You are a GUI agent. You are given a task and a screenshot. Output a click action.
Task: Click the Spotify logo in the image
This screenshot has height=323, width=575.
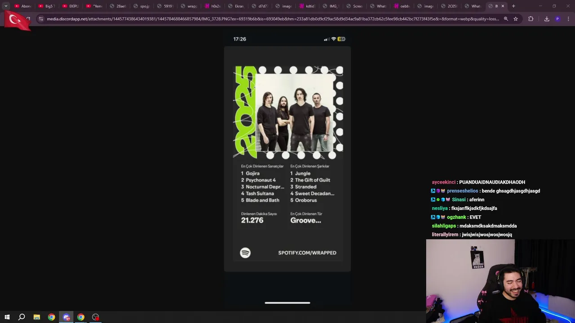(245, 253)
